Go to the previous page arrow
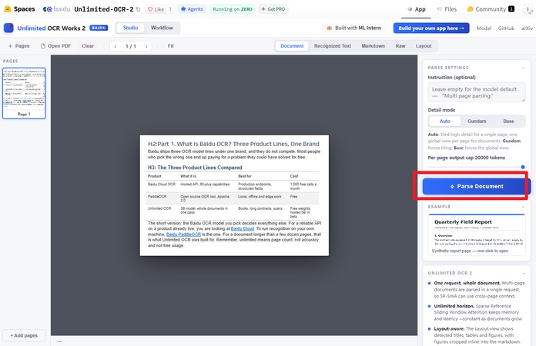The width and height of the screenshot is (536, 346). (116, 46)
